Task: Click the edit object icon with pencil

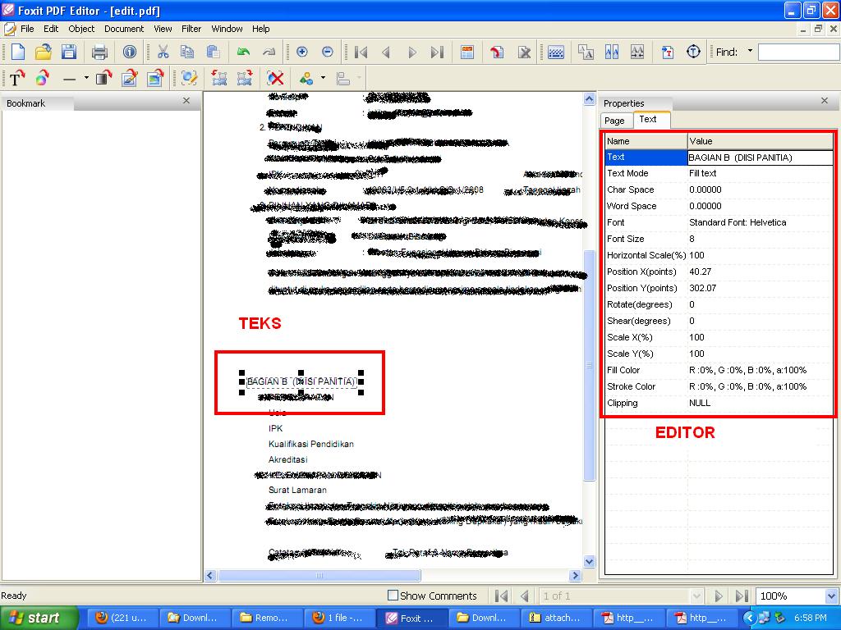Action: coord(189,79)
